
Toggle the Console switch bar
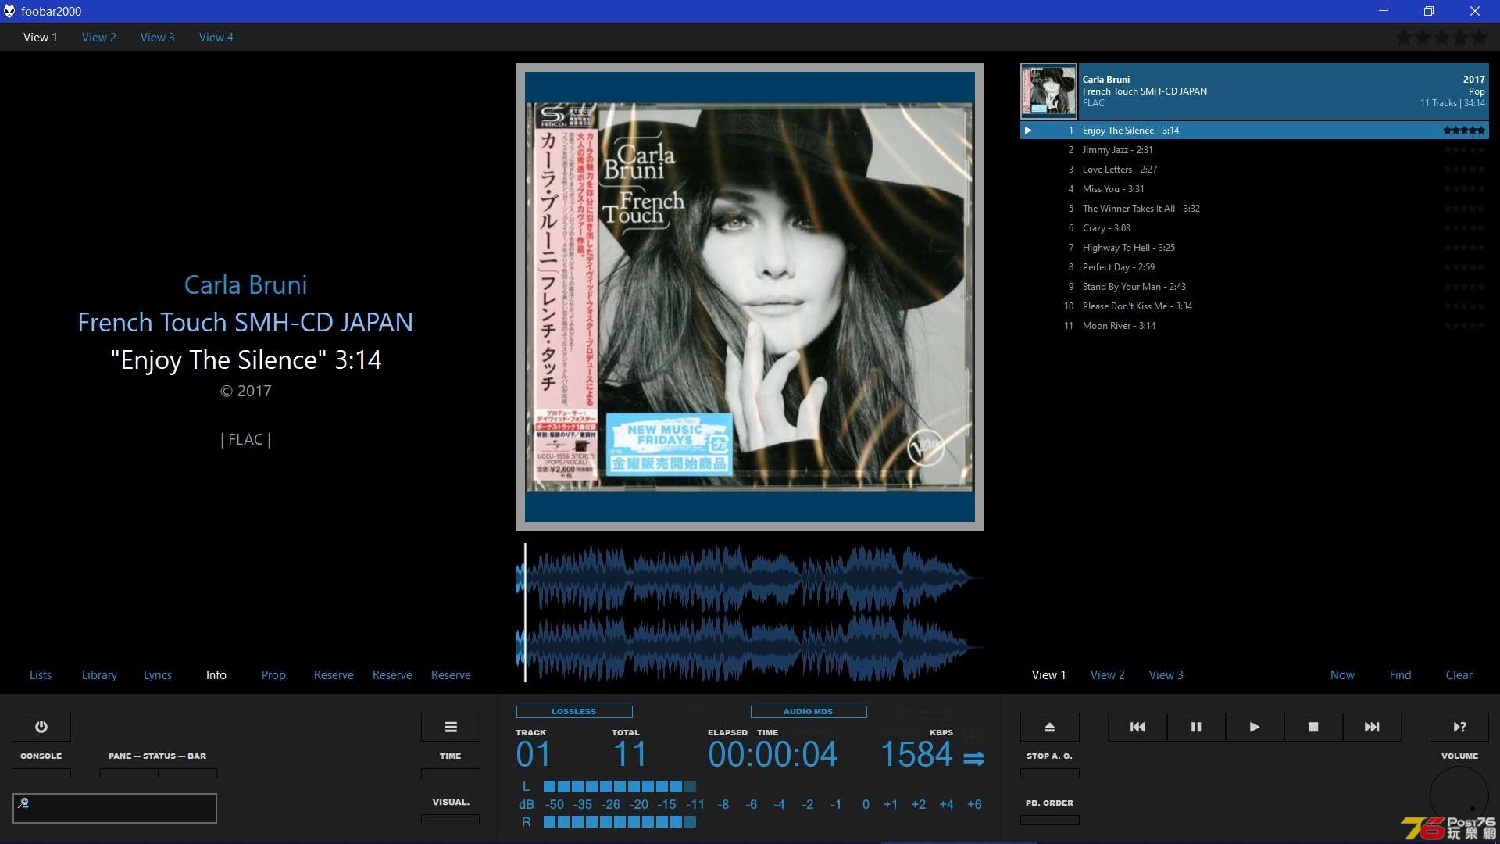tap(41, 773)
